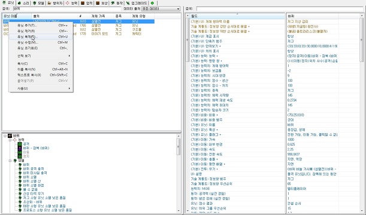Open the 보상 tab
The height and width of the screenshot is (215, 366).
pos(102,3)
